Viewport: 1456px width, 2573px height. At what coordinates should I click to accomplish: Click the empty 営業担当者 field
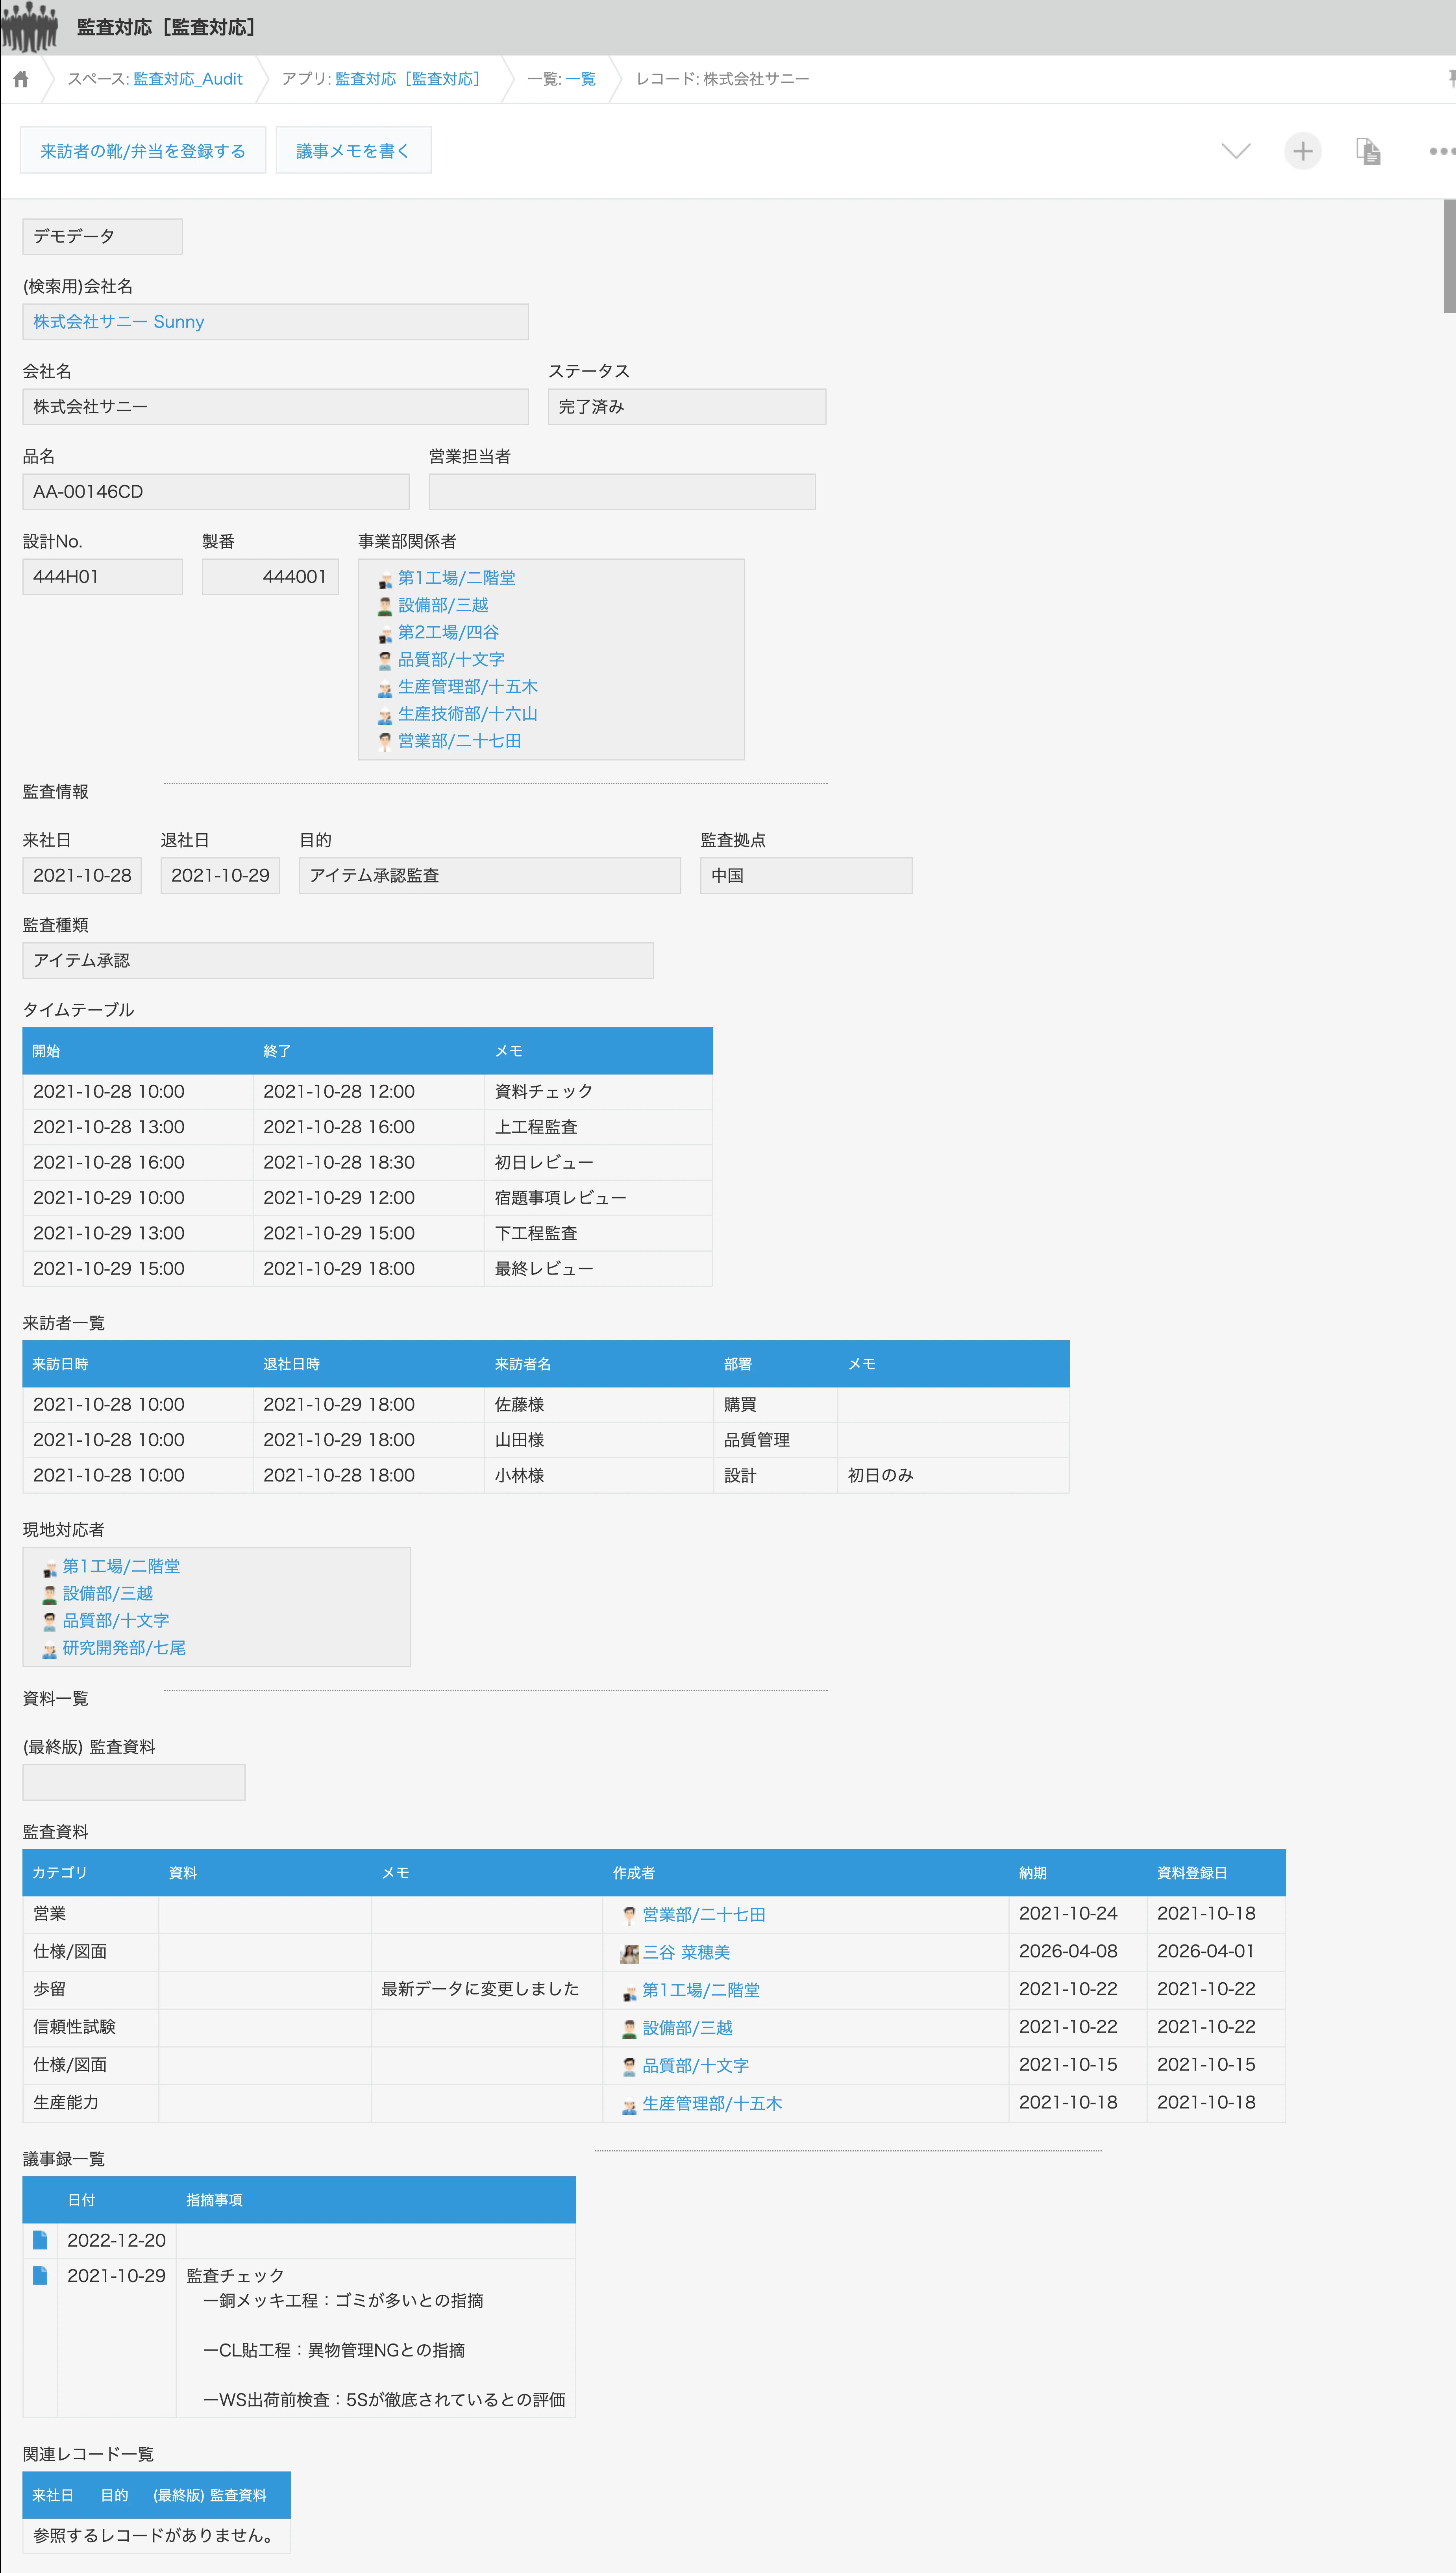pos(622,492)
